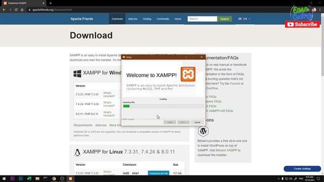The height and width of the screenshot is (182, 324).
Task: Open the Add-ons nav item
Action: coord(133,19)
